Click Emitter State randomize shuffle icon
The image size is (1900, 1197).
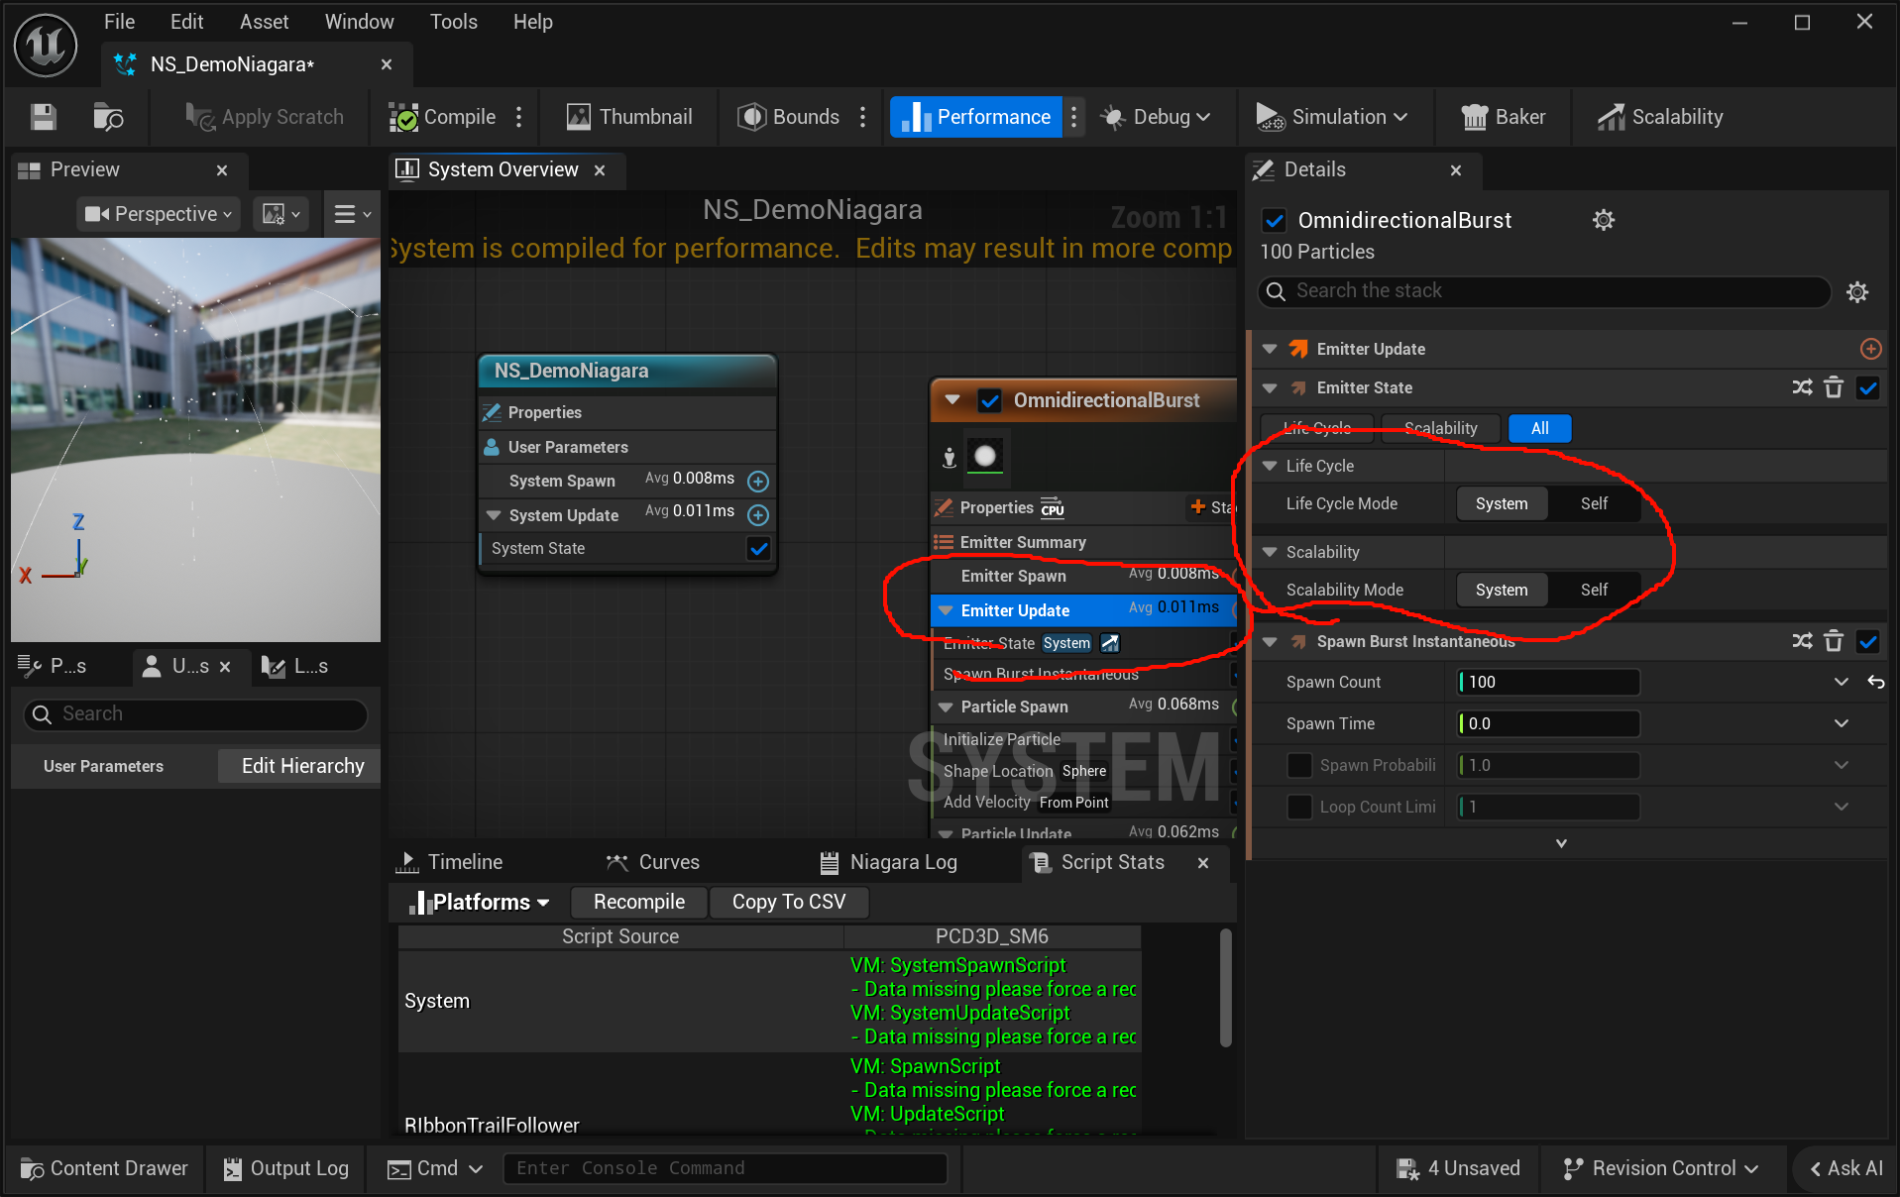tap(1802, 387)
